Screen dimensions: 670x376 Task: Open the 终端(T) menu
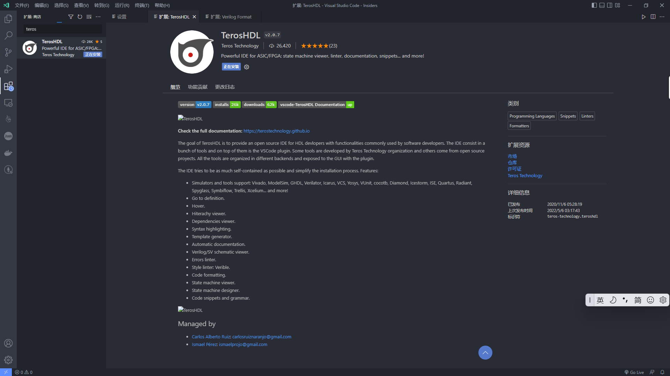point(142,5)
